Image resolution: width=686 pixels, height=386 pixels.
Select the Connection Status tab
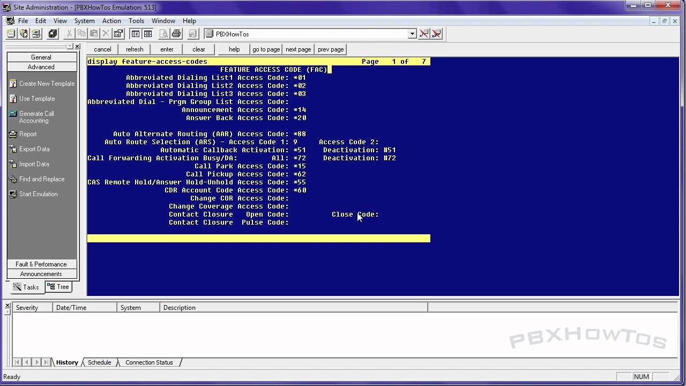click(149, 362)
